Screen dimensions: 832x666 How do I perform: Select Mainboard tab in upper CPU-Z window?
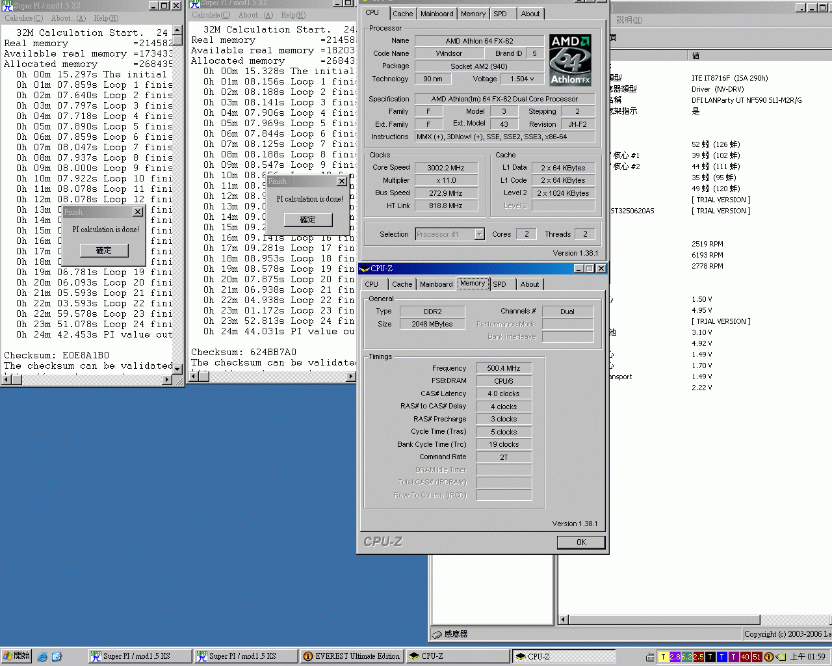437,14
